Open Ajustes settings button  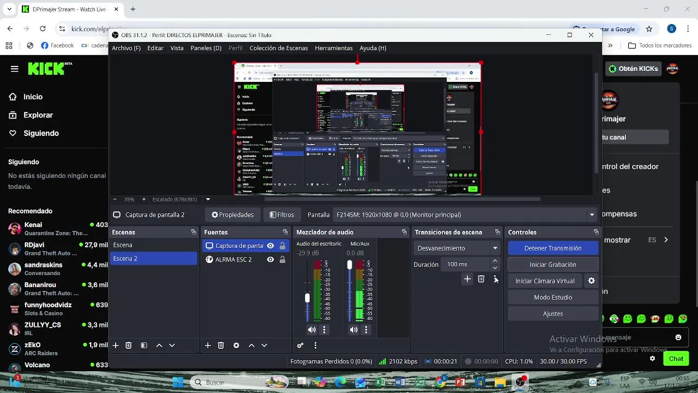(553, 314)
